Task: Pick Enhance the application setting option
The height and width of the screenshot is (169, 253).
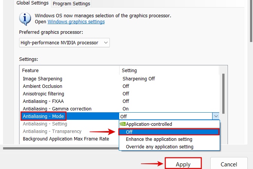Action: pos(159,139)
